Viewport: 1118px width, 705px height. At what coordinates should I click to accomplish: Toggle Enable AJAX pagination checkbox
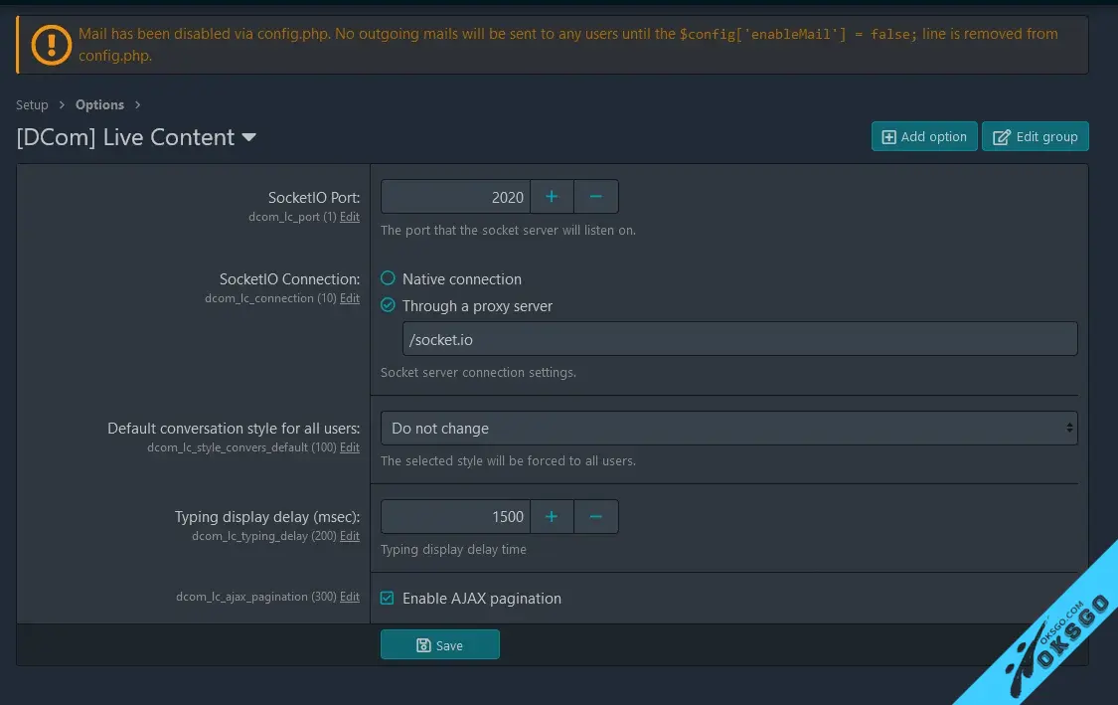coord(389,599)
